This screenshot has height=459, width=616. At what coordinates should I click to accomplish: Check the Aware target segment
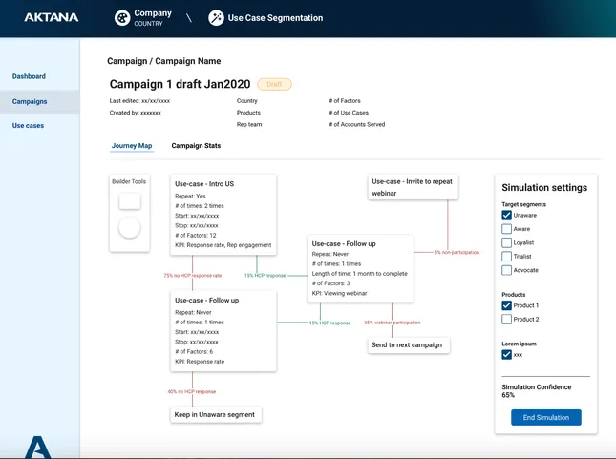pos(506,229)
